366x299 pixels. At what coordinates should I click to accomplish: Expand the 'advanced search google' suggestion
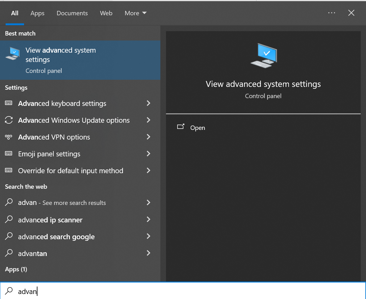[149, 236]
